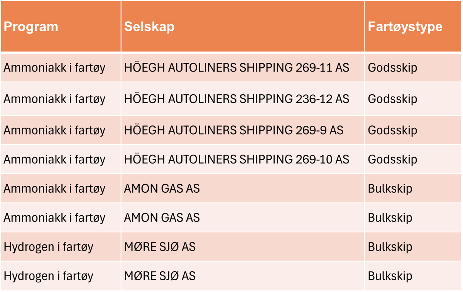Click Ammoniakk i fartøy in 269-11 row
Viewport: 463px width, 292px height.
tap(54, 68)
